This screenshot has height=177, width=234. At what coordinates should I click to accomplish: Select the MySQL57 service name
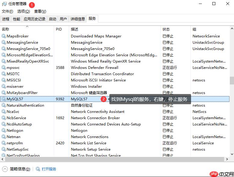[x=15, y=99]
